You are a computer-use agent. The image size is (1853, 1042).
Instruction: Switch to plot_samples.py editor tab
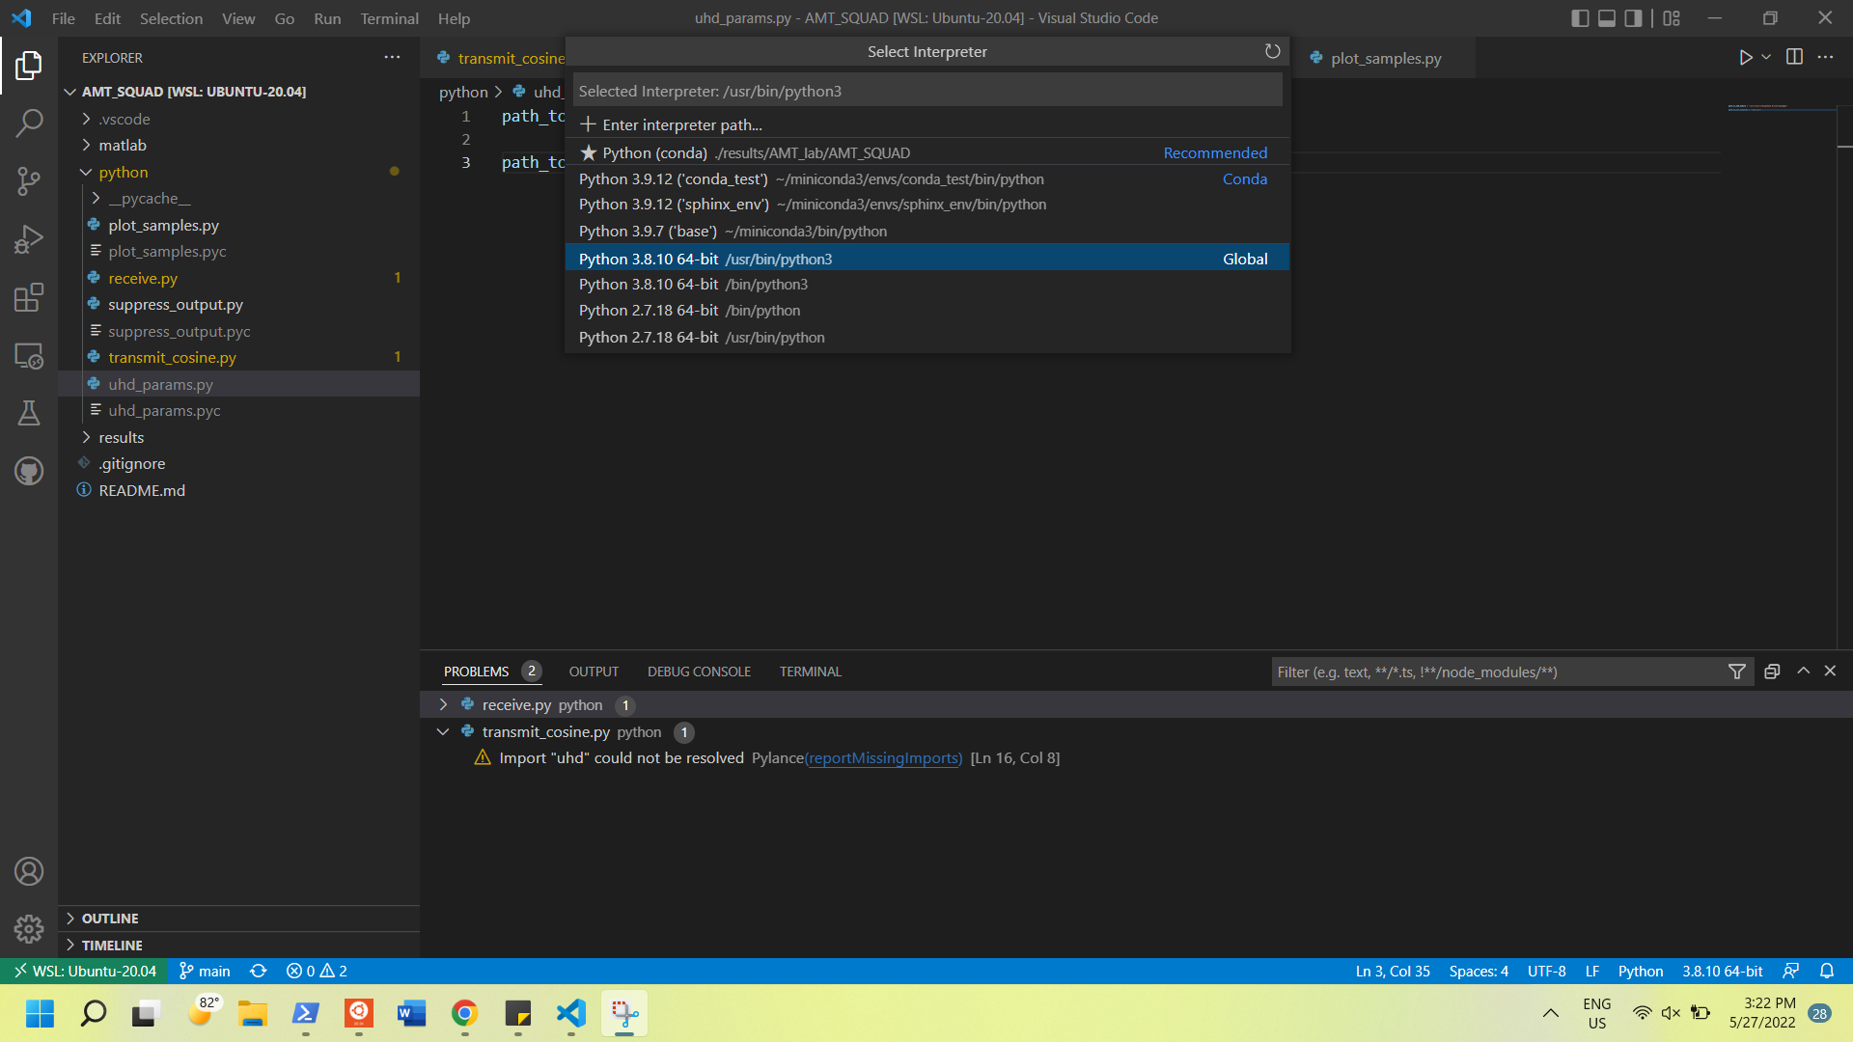pyautogui.click(x=1385, y=58)
